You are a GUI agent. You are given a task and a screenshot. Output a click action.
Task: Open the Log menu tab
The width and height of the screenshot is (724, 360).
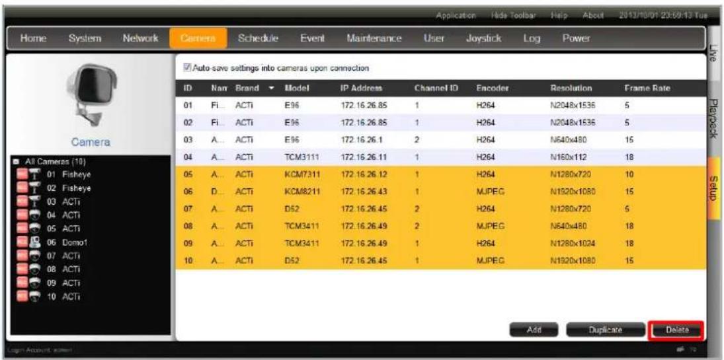[532, 39]
